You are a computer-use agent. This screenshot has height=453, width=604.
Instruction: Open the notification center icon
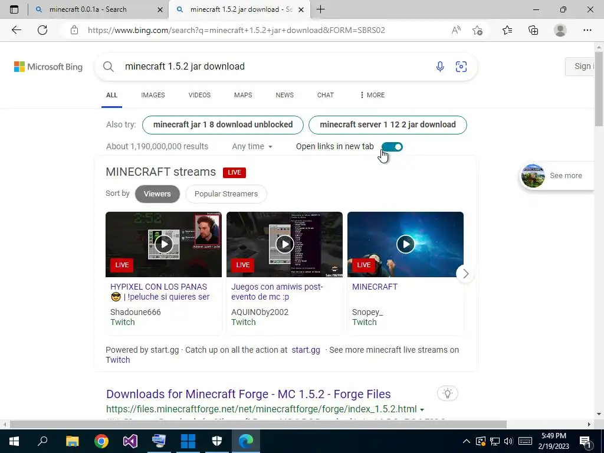(x=585, y=441)
